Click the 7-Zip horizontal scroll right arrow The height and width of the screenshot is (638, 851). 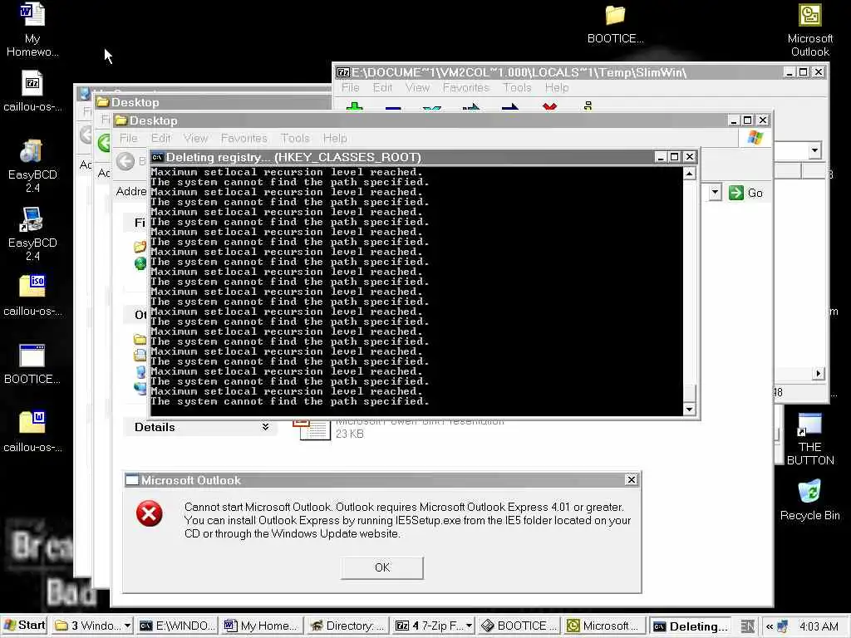[x=819, y=373]
